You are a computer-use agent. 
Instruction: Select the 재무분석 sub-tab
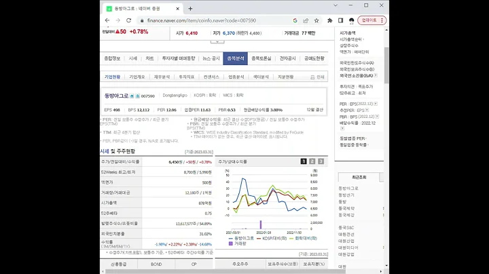162,77
